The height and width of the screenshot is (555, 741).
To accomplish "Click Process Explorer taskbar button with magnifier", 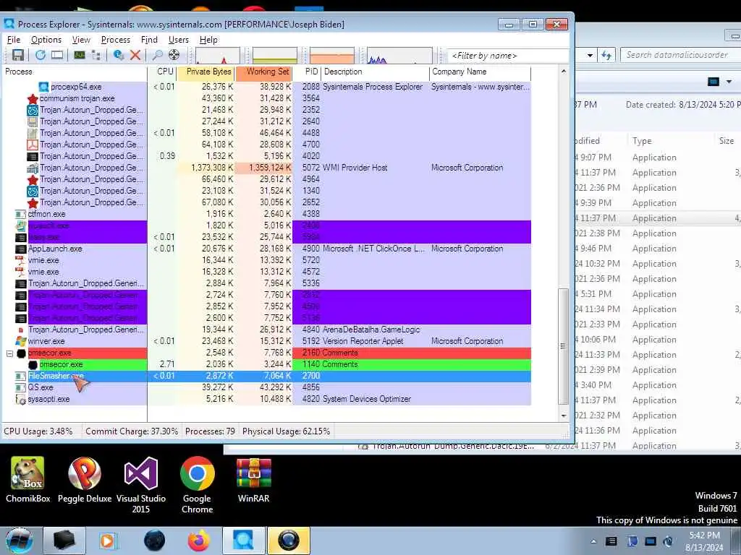I will [x=243, y=541].
